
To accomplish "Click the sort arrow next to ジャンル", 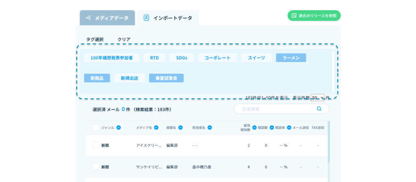I will point(119,128).
